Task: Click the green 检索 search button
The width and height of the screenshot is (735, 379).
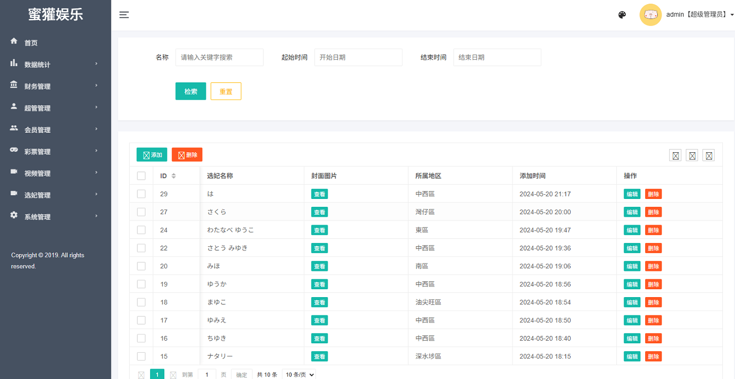Action: click(x=191, y=91)
